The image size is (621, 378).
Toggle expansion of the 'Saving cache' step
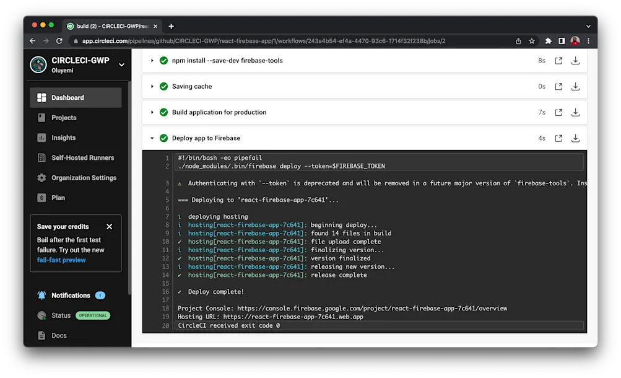click(152, 86)
